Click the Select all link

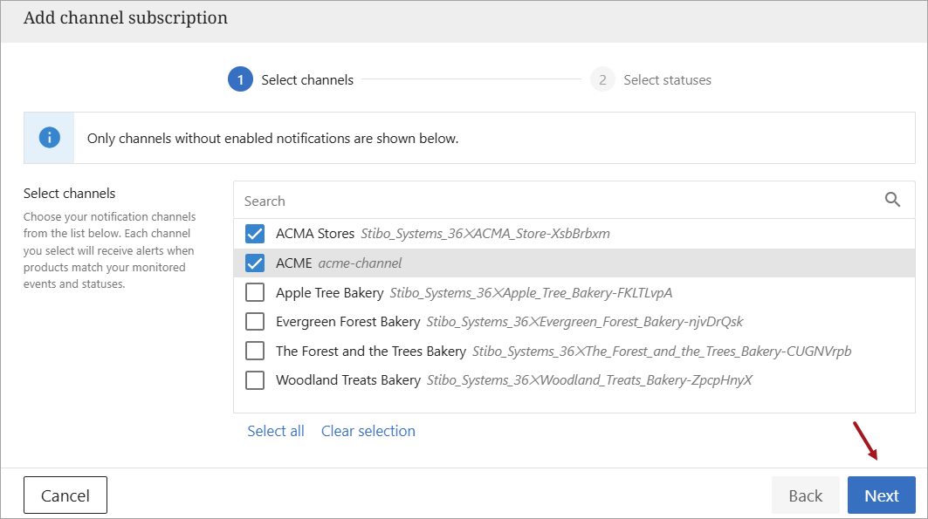276,431
